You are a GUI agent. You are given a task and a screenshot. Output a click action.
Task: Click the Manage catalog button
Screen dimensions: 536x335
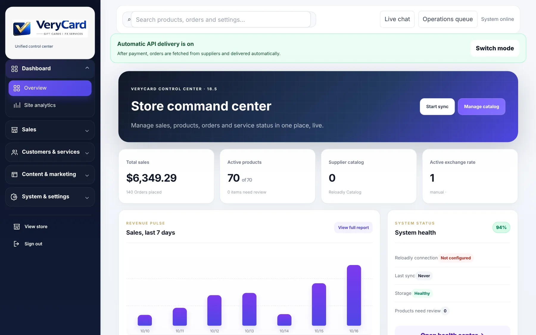(x=482, y=107)
